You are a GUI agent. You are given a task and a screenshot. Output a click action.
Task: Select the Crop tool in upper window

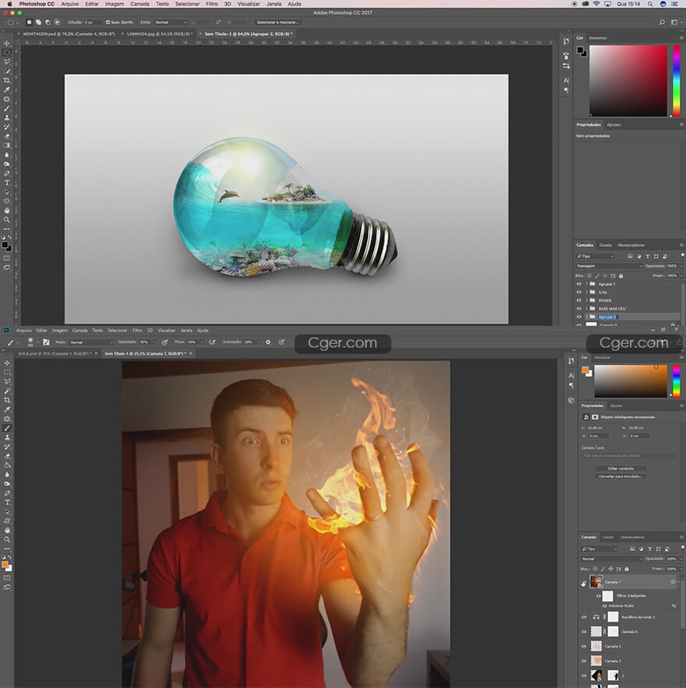pyautogui.click(x=6, y=80)
